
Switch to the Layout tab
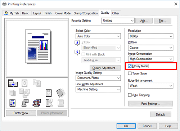coord(37,13)
